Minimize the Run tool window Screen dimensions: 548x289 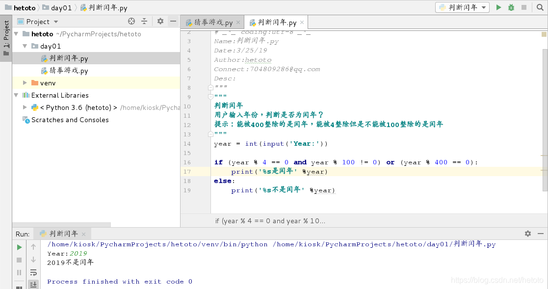click(x=541, y=234)
